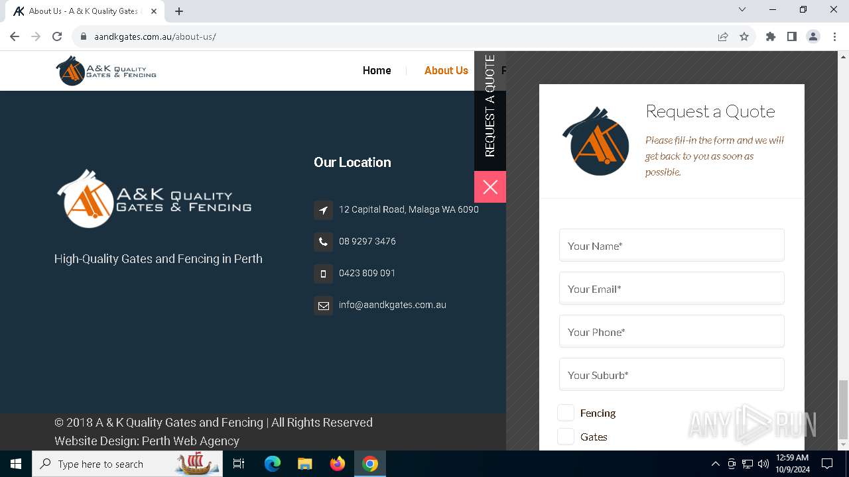The image size is (849, 477).
Task: Click into the Your Email field
Action: pos(672,289)
